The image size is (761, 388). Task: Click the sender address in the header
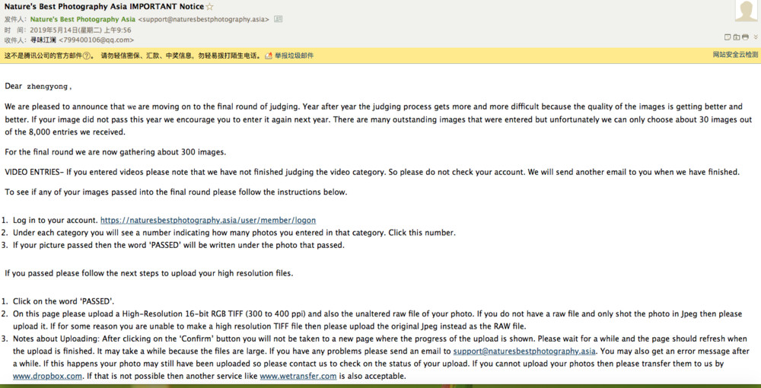204,20
